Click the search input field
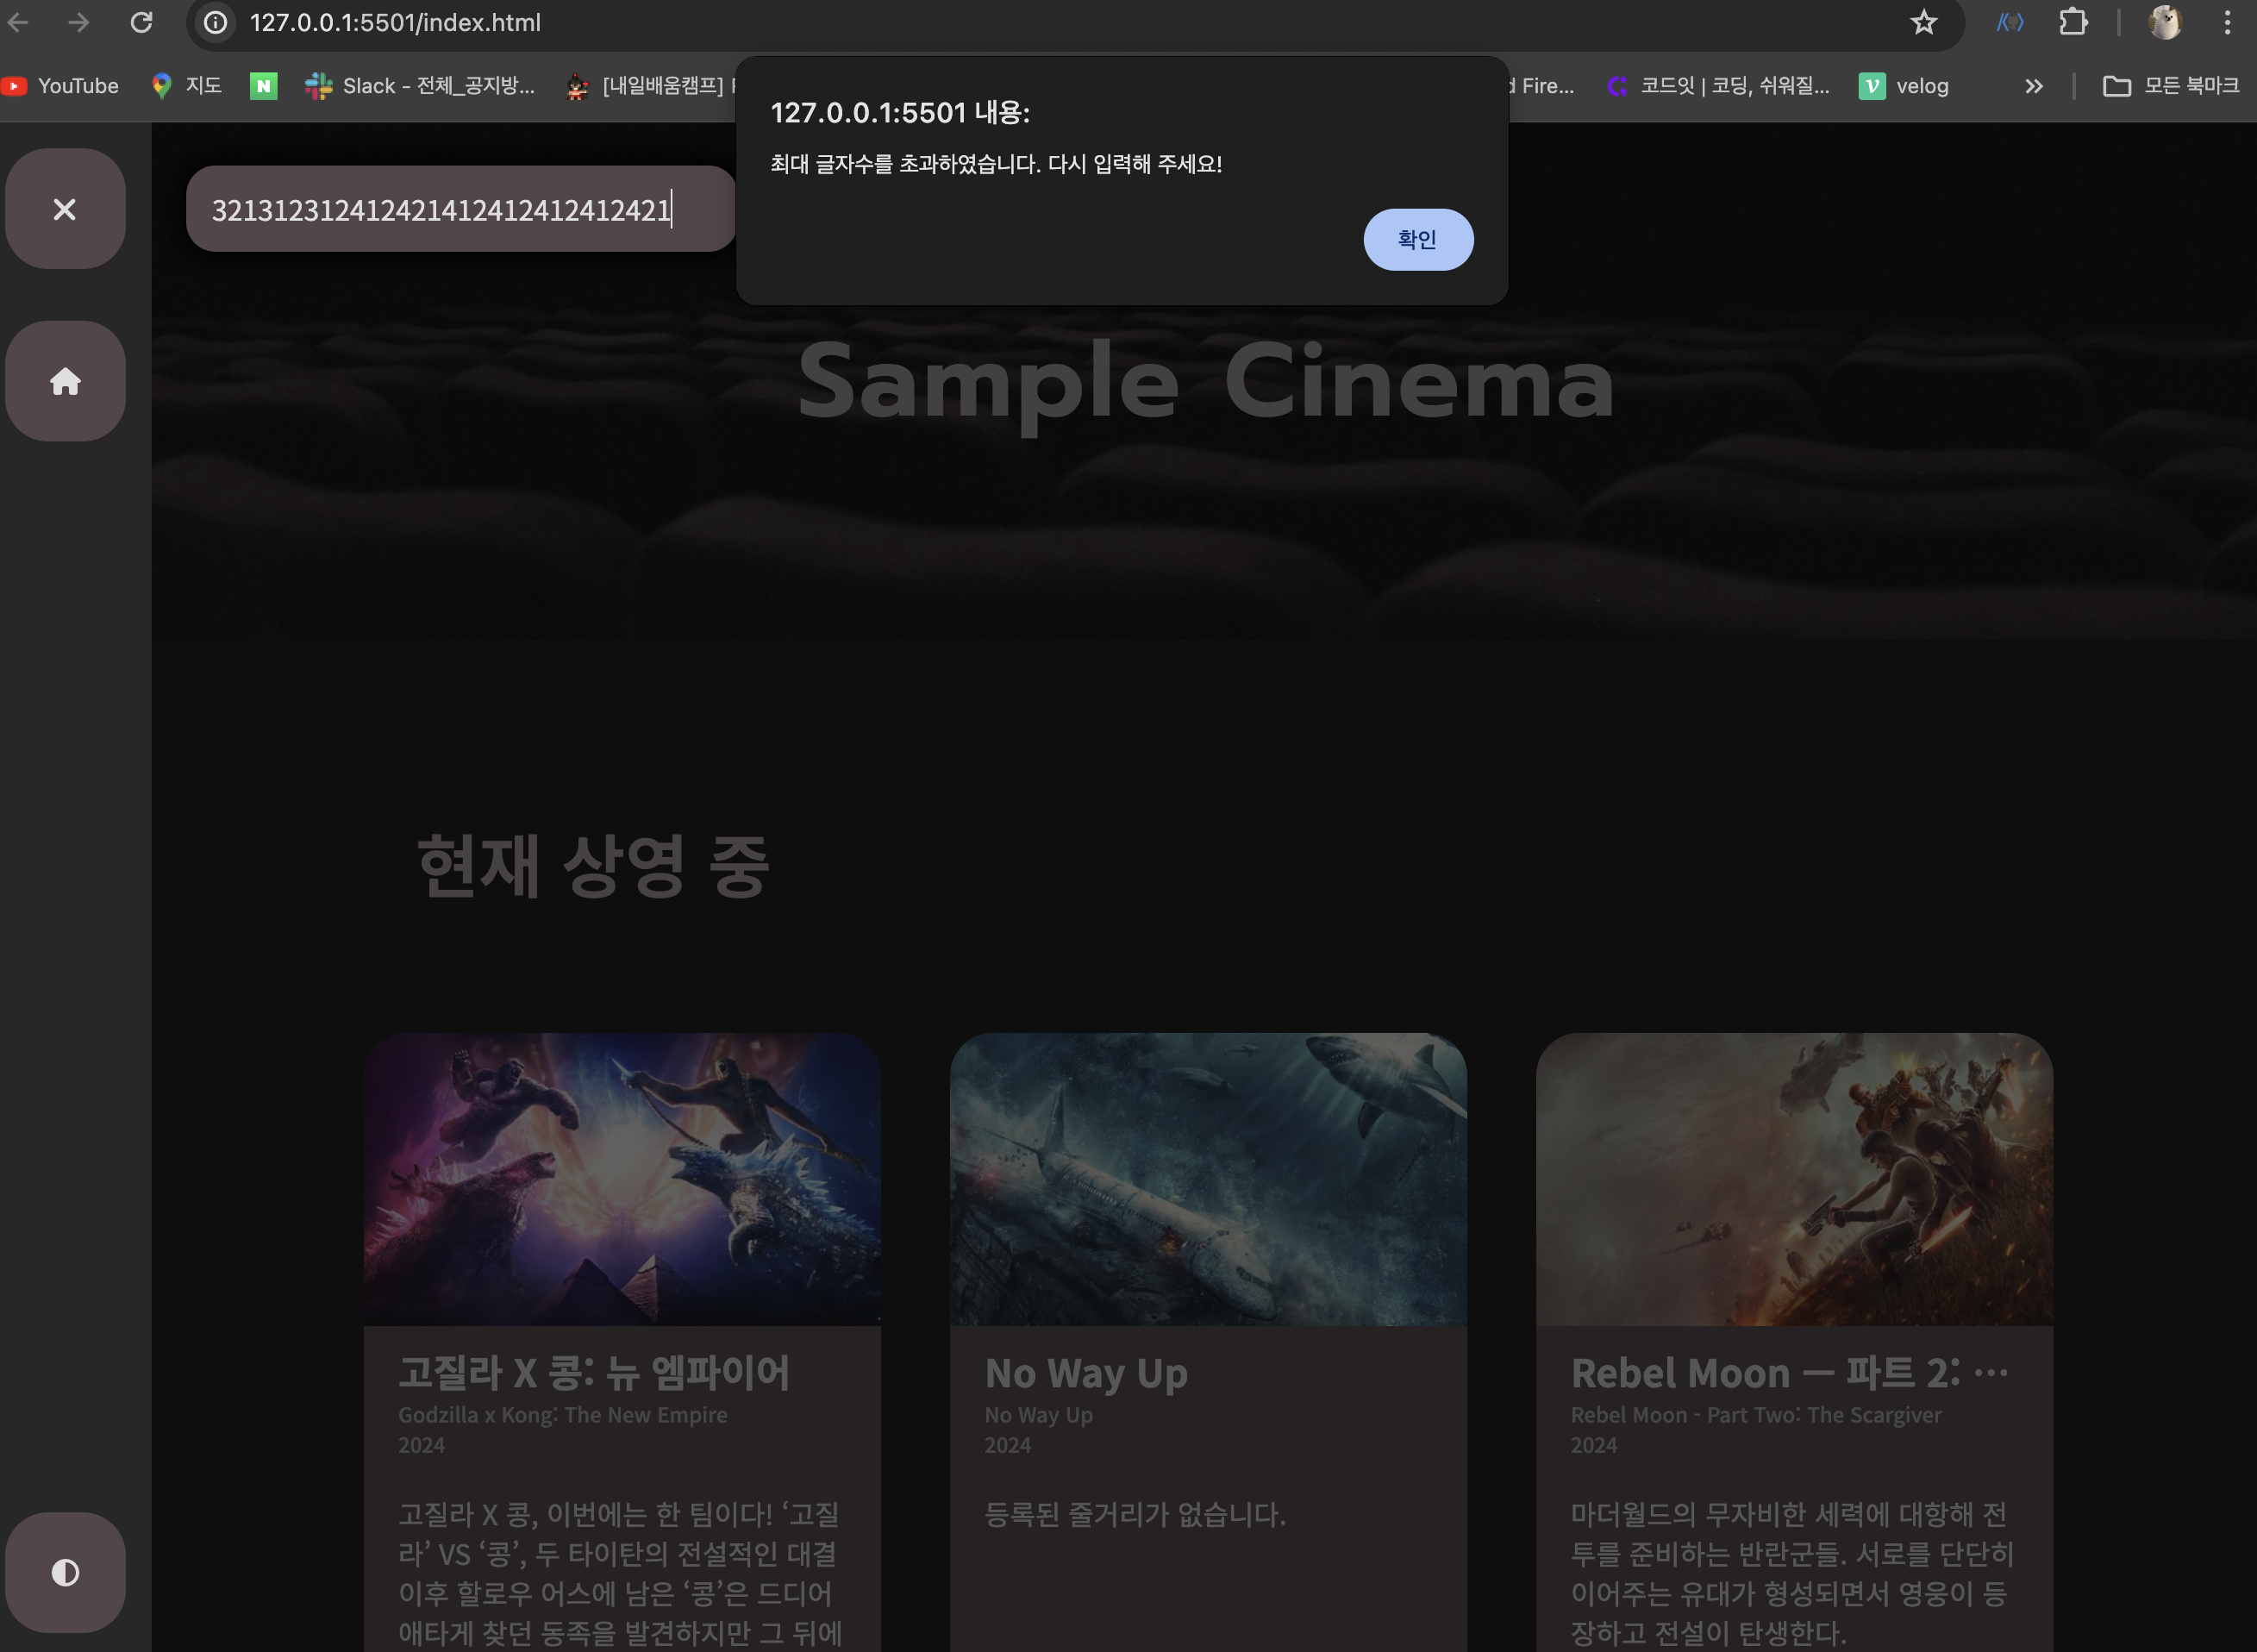 [460, 209]
